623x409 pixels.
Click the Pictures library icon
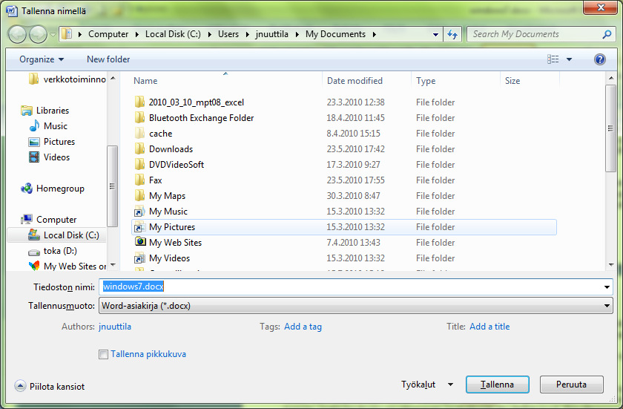[34, 142]
